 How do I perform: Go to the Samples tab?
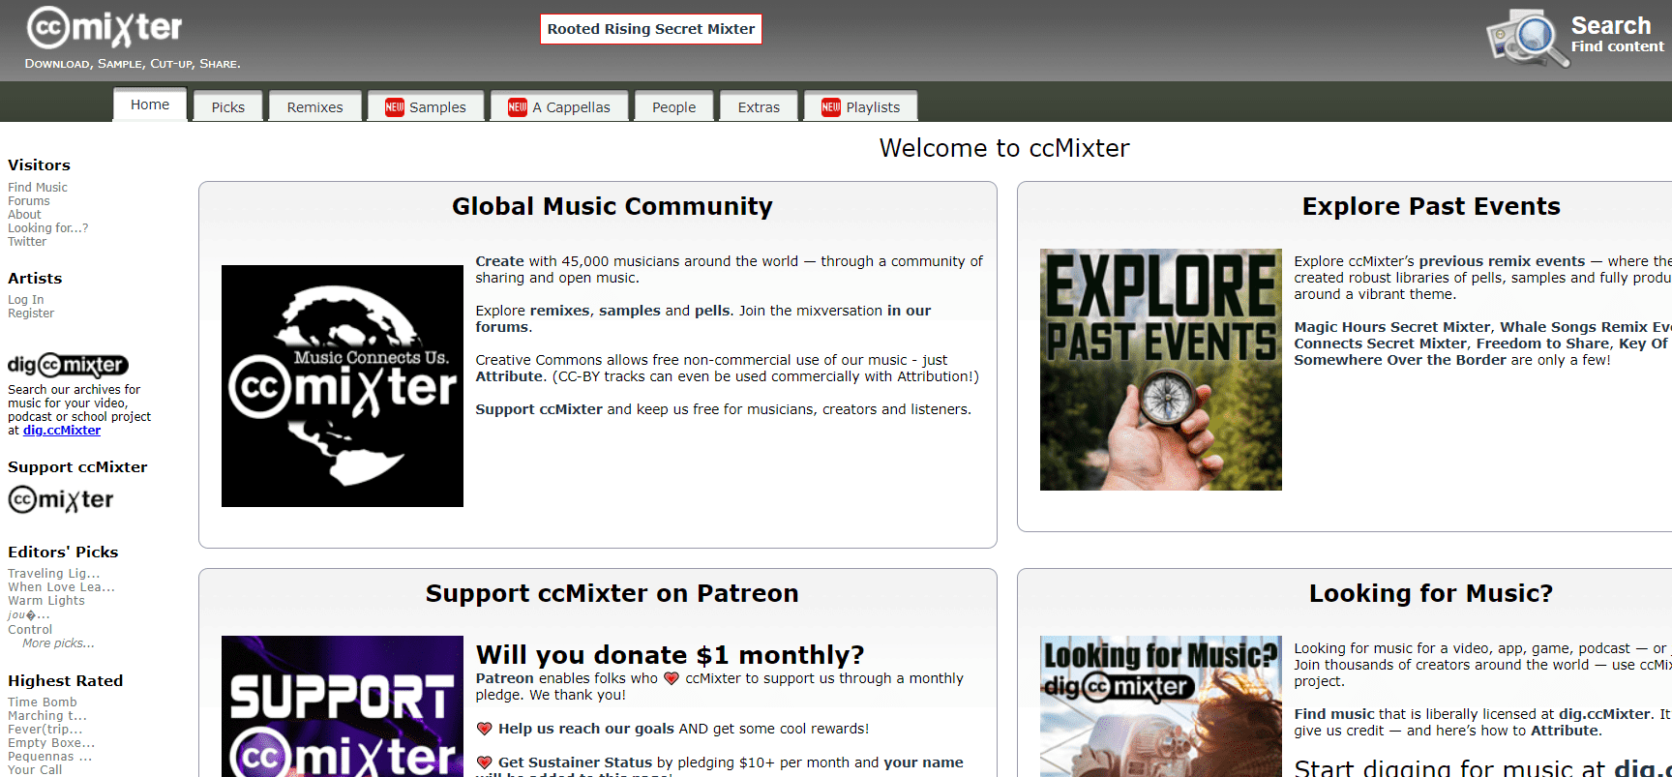[426, 106]
